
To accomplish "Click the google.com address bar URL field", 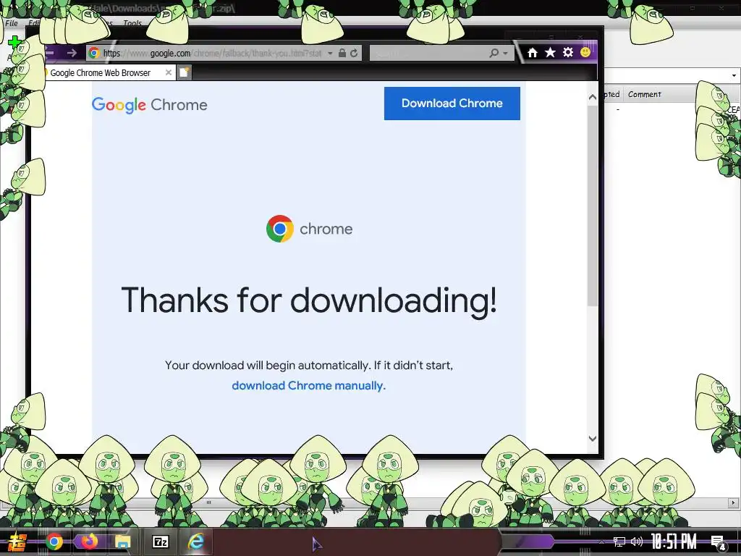I will click(x=212, y=53).
